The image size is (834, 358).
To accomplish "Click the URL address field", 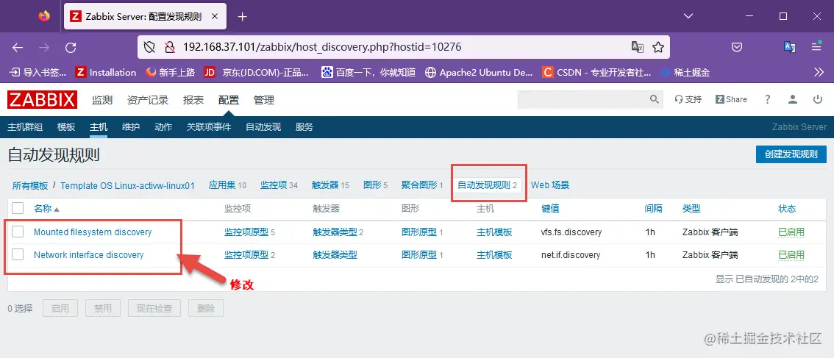I will [404, 47].
